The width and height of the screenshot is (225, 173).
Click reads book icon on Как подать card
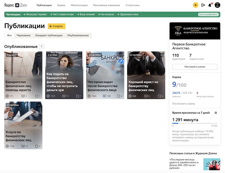(x=64, y=96)
